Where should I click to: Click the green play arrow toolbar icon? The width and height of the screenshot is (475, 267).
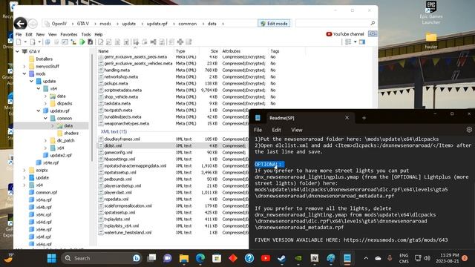tap(82, 42)
